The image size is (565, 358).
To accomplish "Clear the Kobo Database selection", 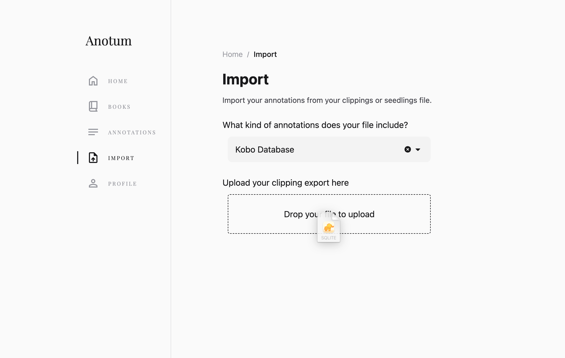I will 408,149.
